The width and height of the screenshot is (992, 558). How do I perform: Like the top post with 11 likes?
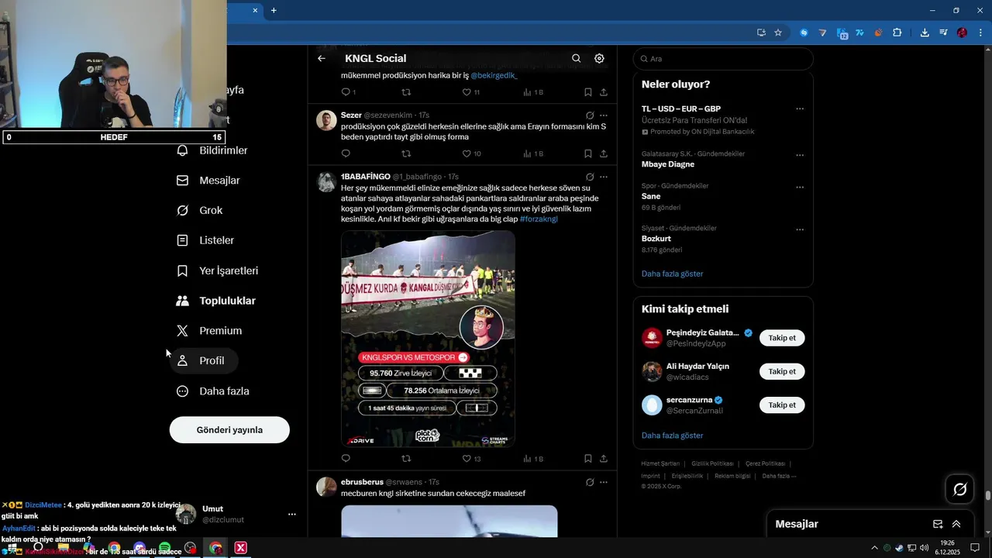tap(471, 92)
